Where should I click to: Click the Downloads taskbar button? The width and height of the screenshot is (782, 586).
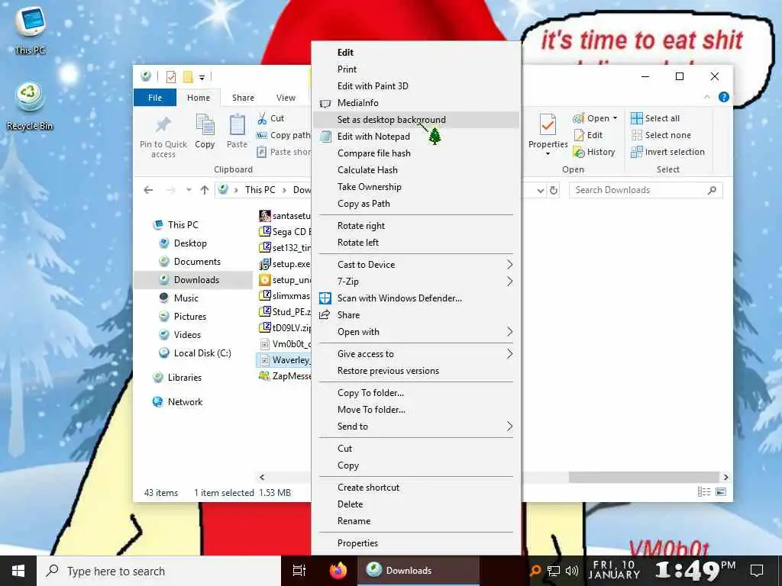coord(418,571)
